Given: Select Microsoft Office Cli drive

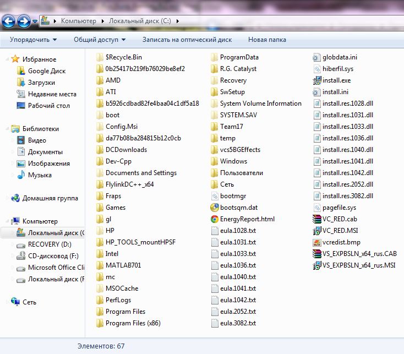Looking at the screenshot, I should (x=56, y=268).
